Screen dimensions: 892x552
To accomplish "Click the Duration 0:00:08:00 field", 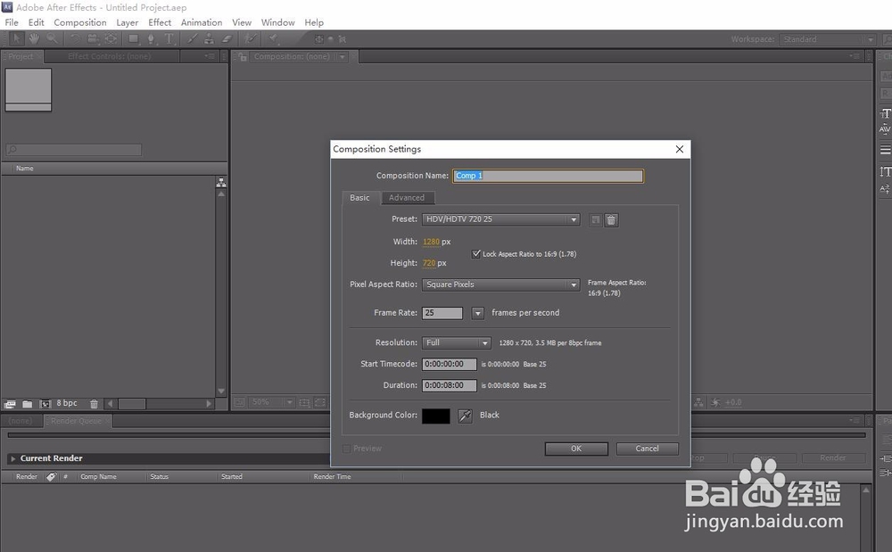I will 450,385.
